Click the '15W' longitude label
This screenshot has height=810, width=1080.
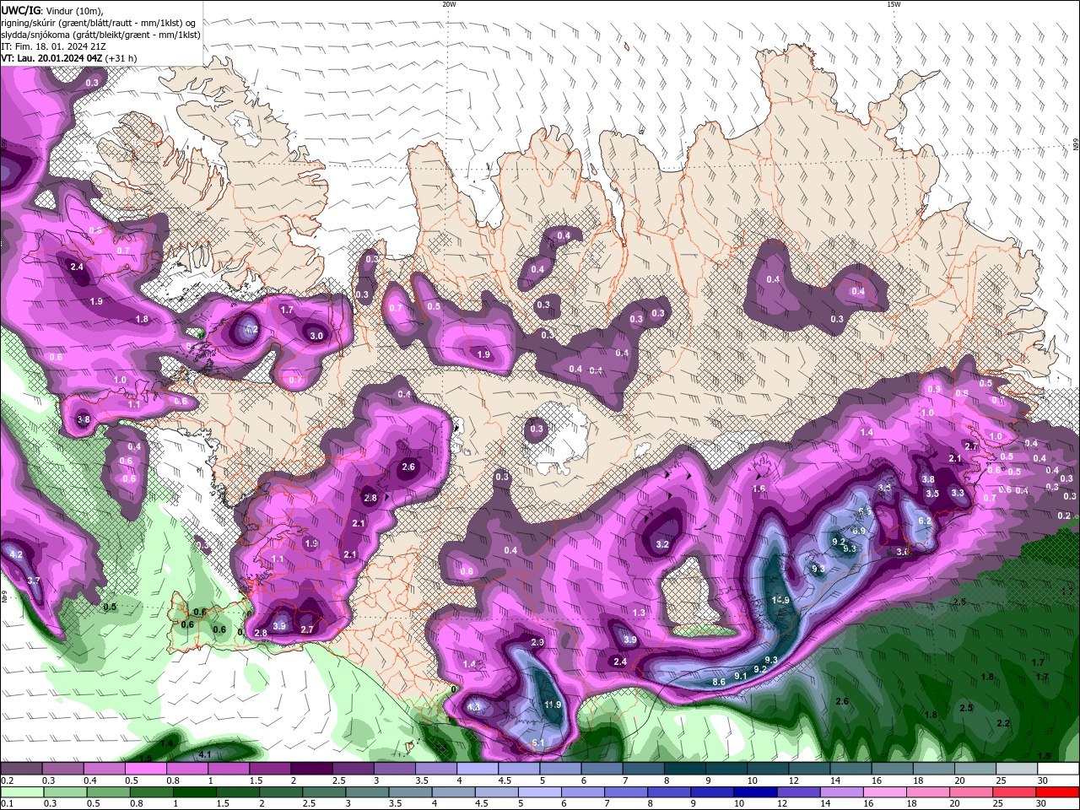click(x=894, y=4)
